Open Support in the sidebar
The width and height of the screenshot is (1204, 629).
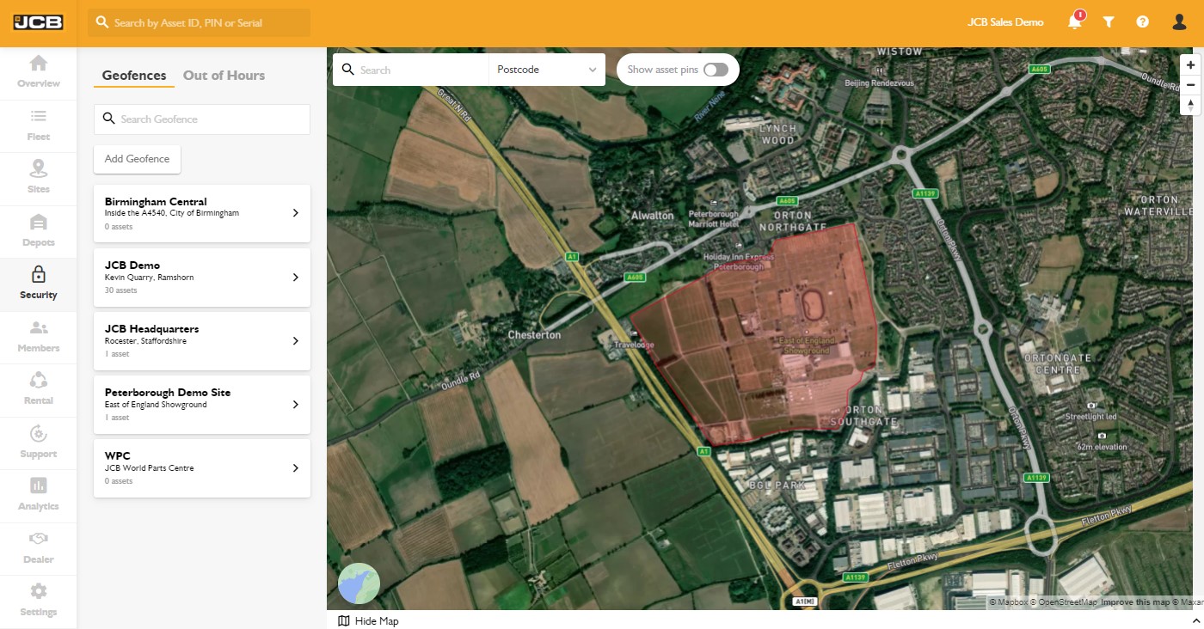pyautogui.click(x=38, y=443)
